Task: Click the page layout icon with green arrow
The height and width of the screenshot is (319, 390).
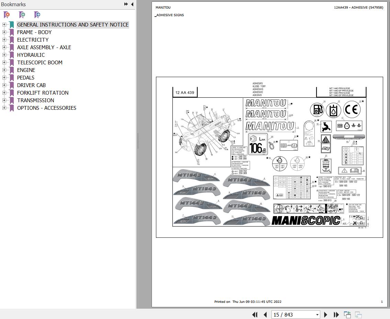Action: [x=347, y=315]
